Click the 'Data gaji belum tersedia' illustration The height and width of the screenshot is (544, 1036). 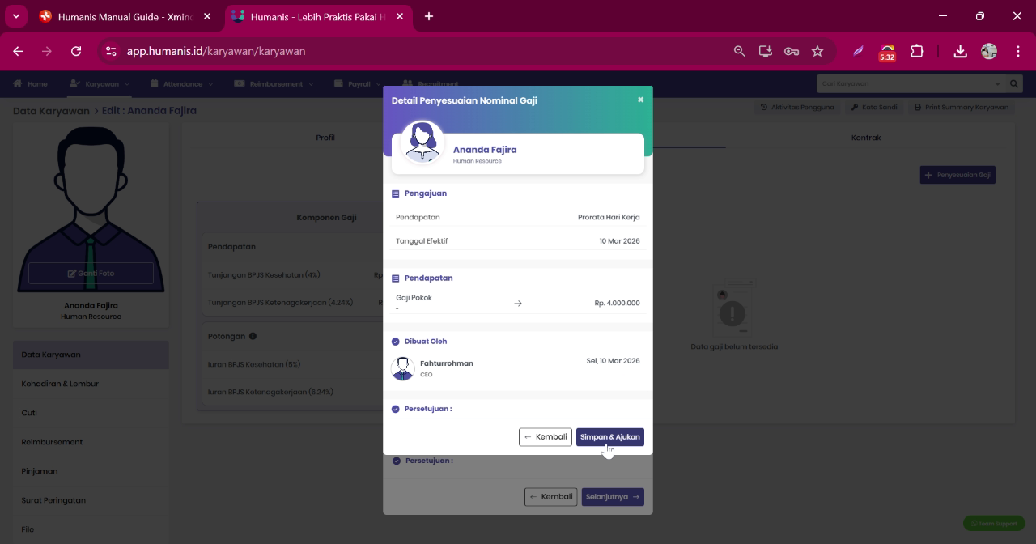pyautogui.click(x=733, y=308)
